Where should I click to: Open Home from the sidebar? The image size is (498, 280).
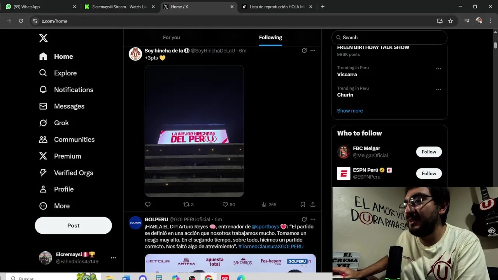pos(56,56)
